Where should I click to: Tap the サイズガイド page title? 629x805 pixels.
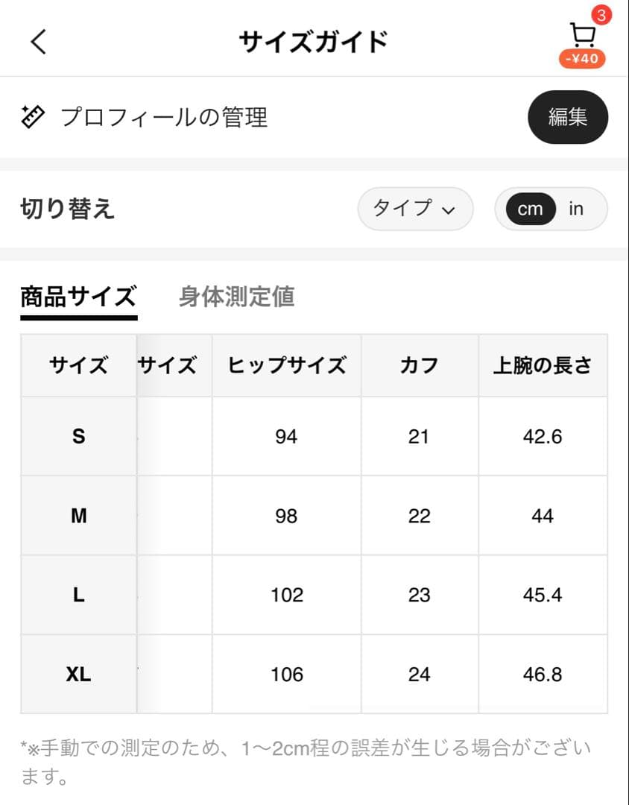point(314,42)
